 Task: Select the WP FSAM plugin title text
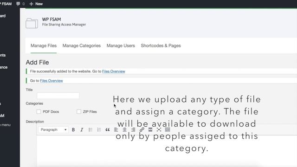[x=52, y=19]
